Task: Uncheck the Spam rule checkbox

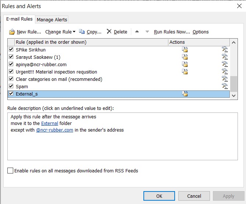Action: point(11,86)
